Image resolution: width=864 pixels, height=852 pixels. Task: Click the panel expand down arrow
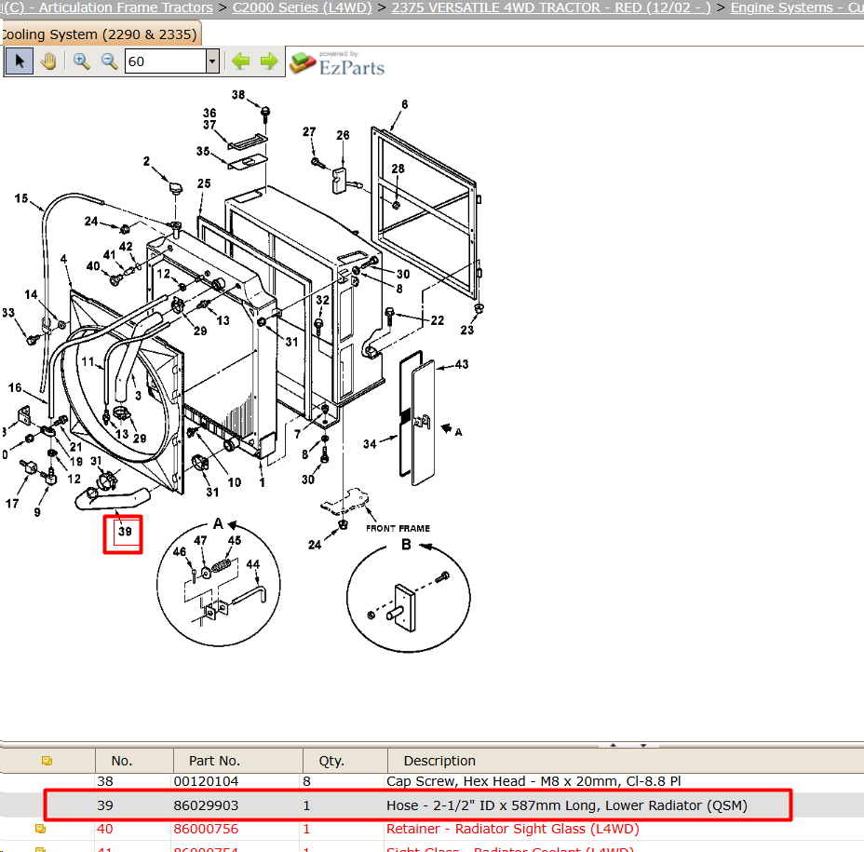tap(643, 745)
